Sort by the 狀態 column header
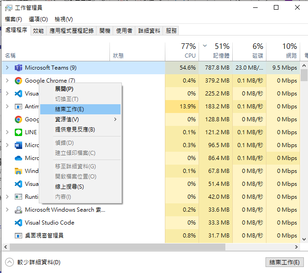 137,51
